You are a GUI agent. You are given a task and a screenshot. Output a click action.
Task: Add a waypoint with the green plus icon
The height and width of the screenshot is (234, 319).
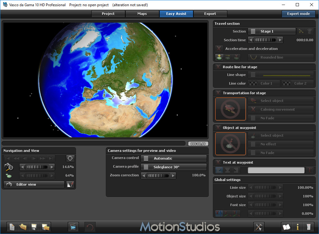coord(219,57)
